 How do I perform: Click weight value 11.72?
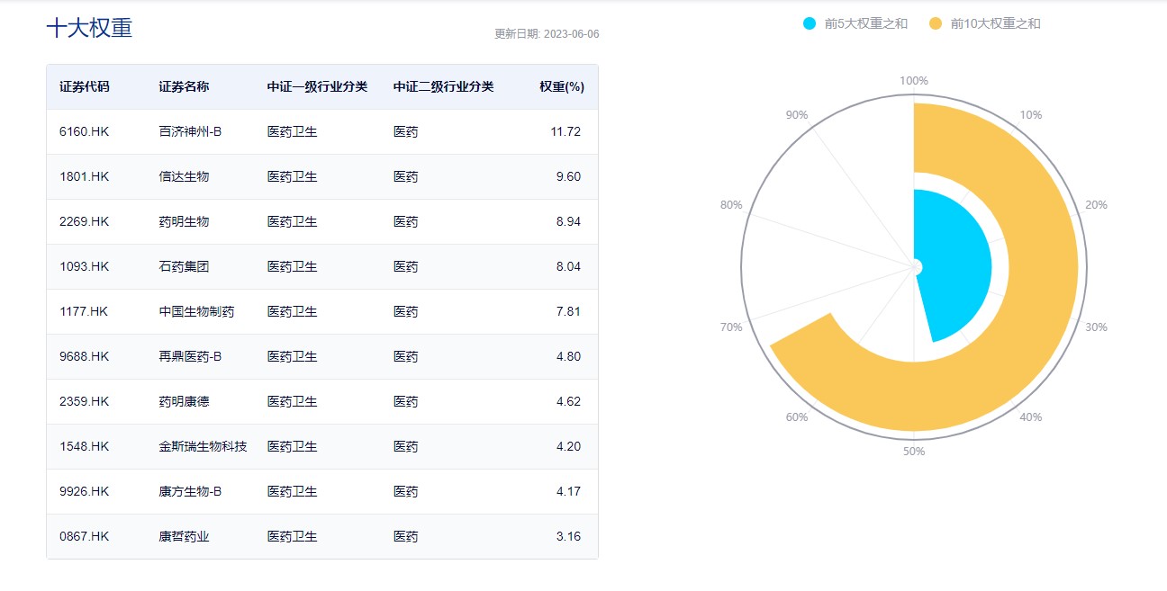tap(565, 131)
